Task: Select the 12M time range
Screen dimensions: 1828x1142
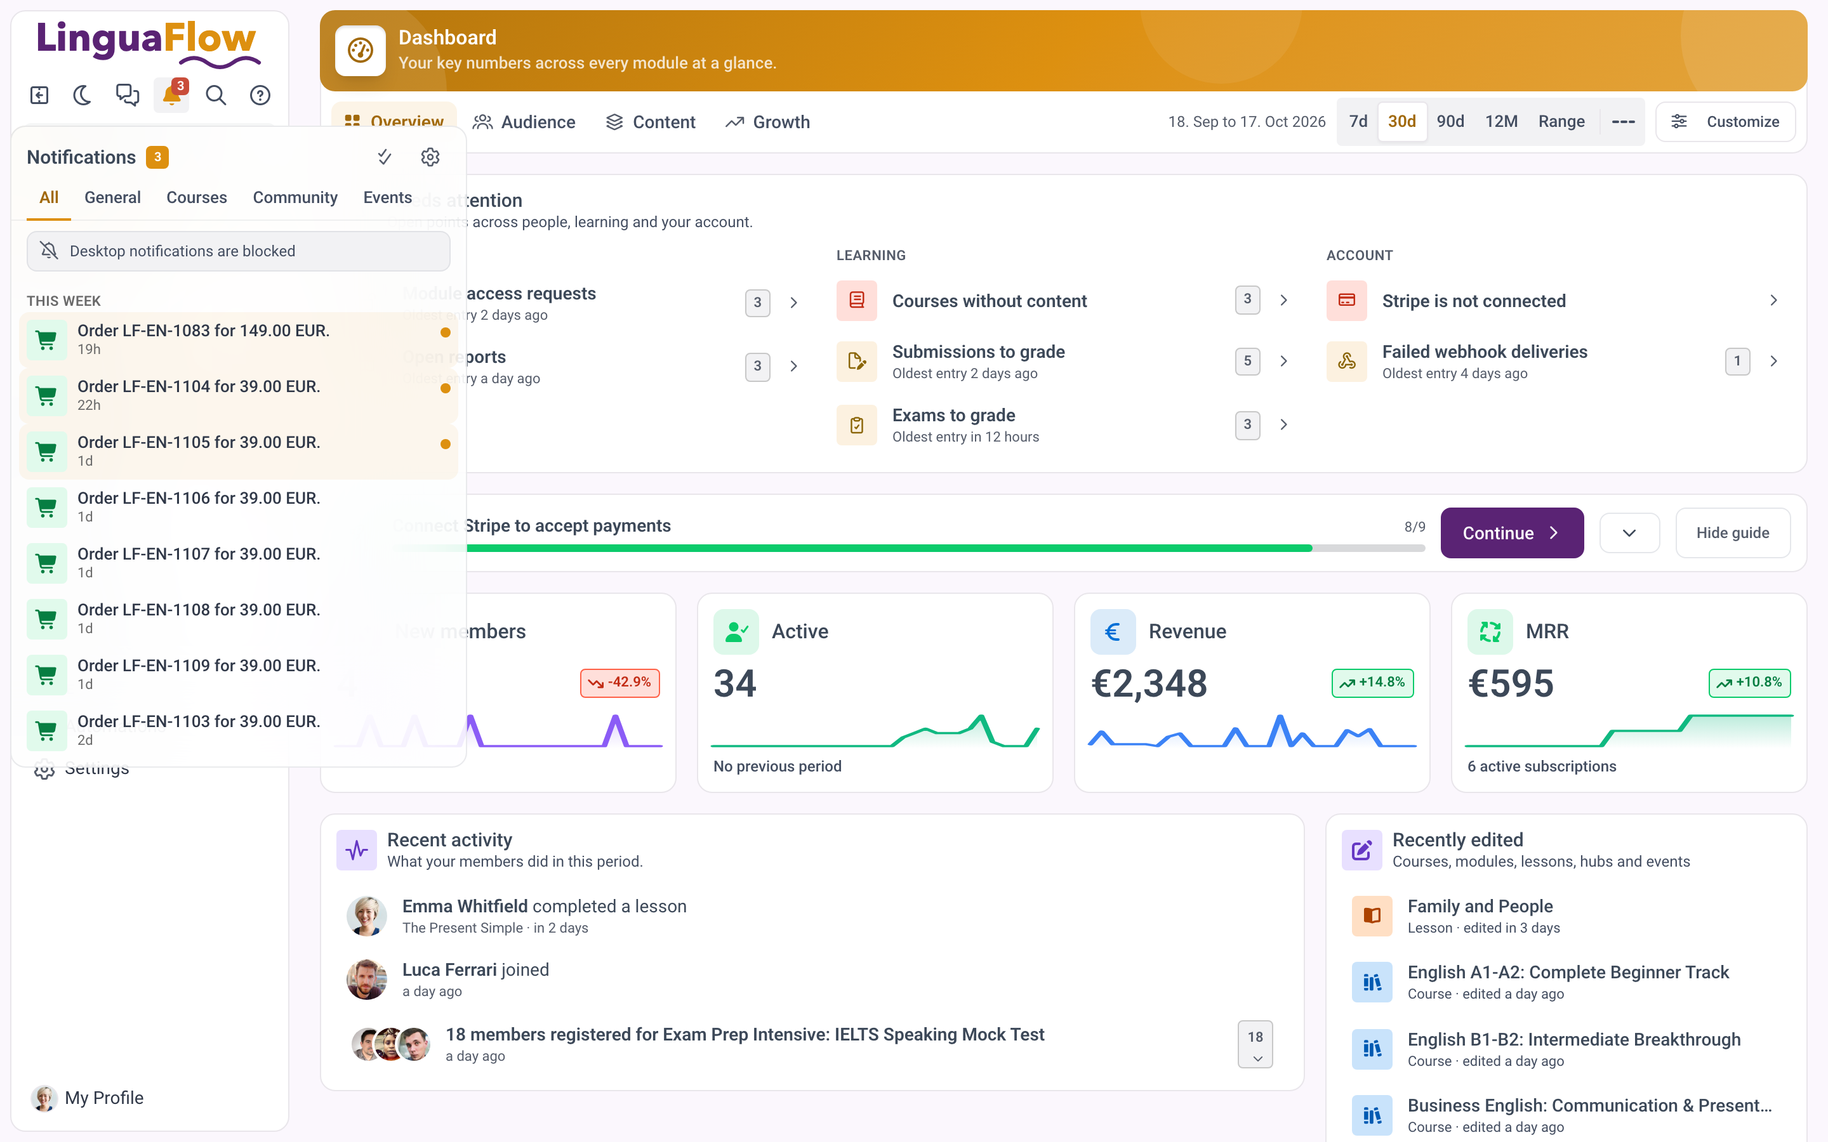Action: point(1501,122)
